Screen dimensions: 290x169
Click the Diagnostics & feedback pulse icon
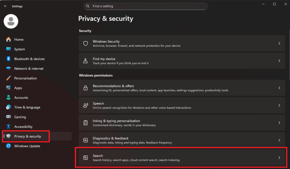pos(85,140)
